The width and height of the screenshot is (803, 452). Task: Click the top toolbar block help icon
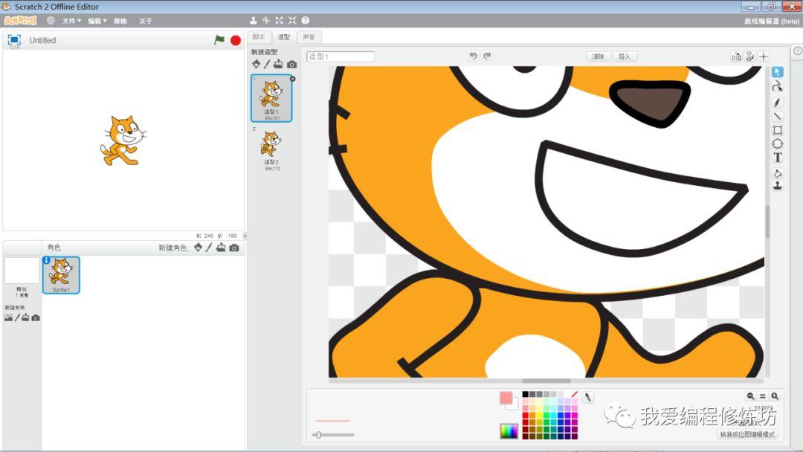point(306,21)
